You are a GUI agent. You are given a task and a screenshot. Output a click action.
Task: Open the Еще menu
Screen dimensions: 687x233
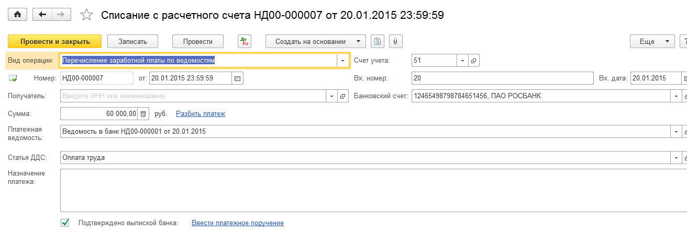pos(652,41)
